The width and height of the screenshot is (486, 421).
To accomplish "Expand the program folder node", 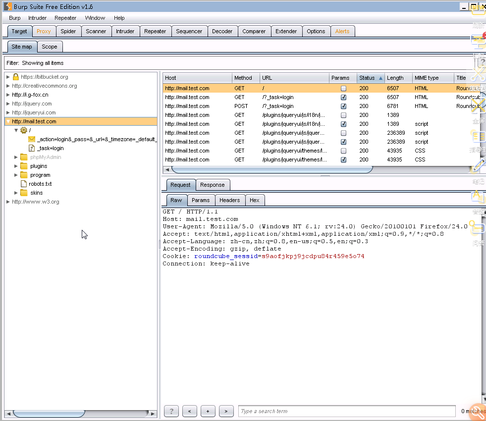I will point(16,175).
